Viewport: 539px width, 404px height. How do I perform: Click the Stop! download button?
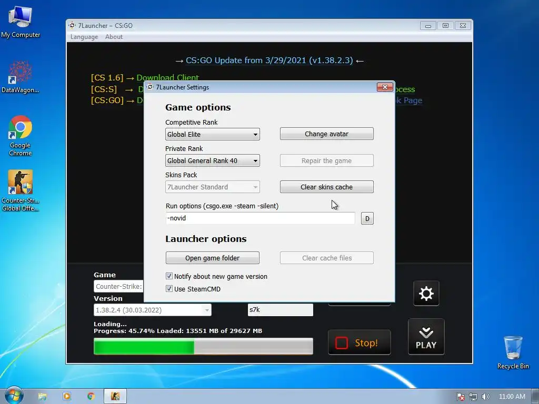coord(359,342)
